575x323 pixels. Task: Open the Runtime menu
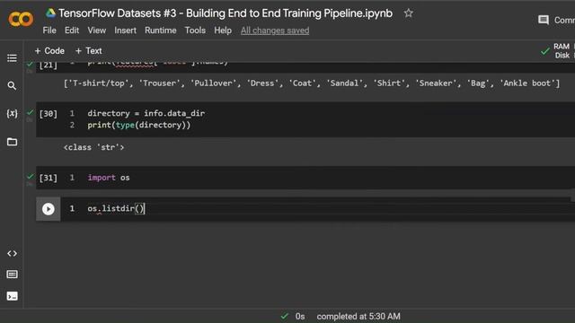[161, 31]
